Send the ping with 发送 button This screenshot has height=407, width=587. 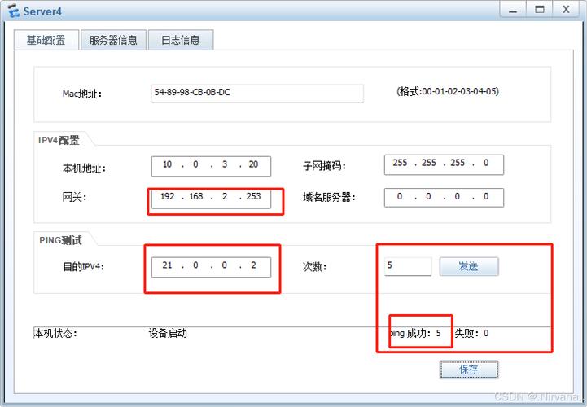(469, 266)
